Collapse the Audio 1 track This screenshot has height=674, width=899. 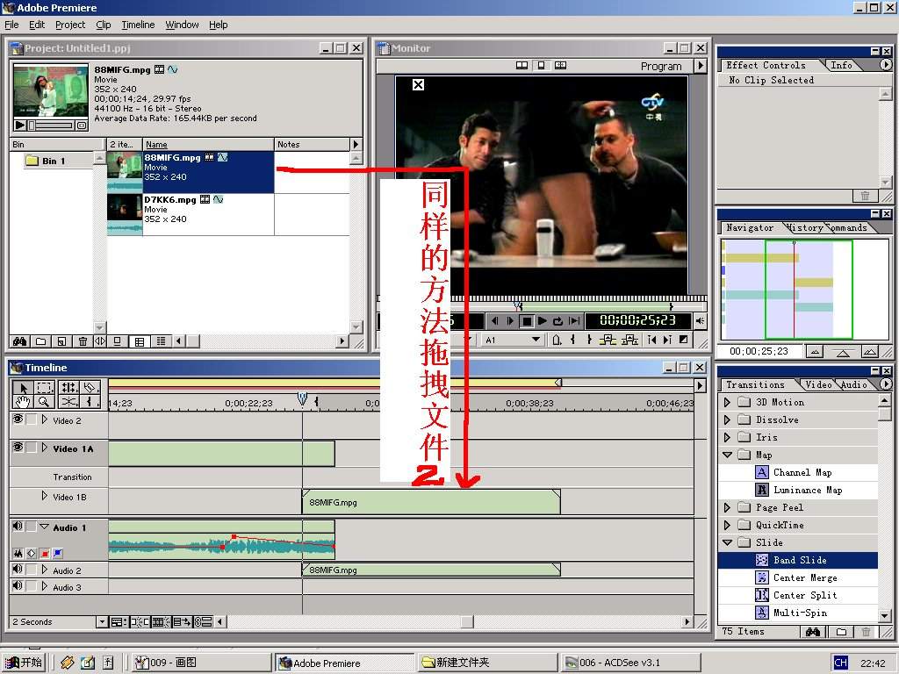pos(45,527)
